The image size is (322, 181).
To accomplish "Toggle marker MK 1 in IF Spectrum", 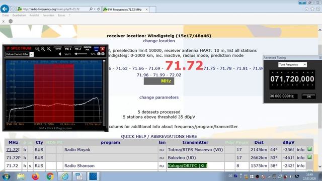I will point(68,49).
